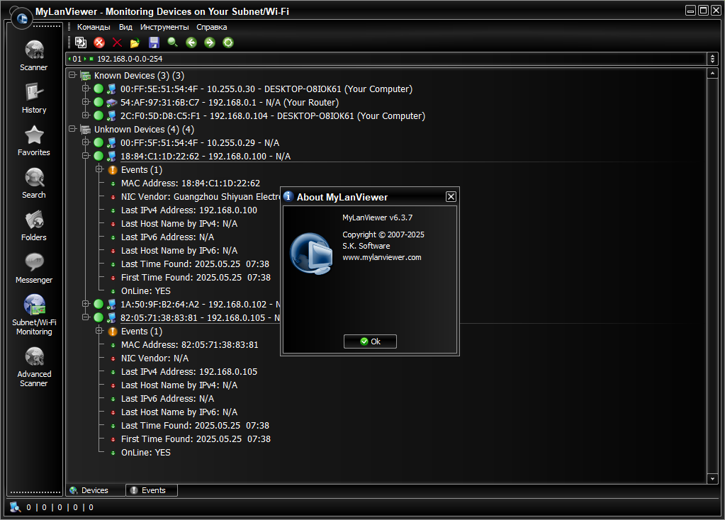Launch the Messenger panel

[x=34, y=268]
